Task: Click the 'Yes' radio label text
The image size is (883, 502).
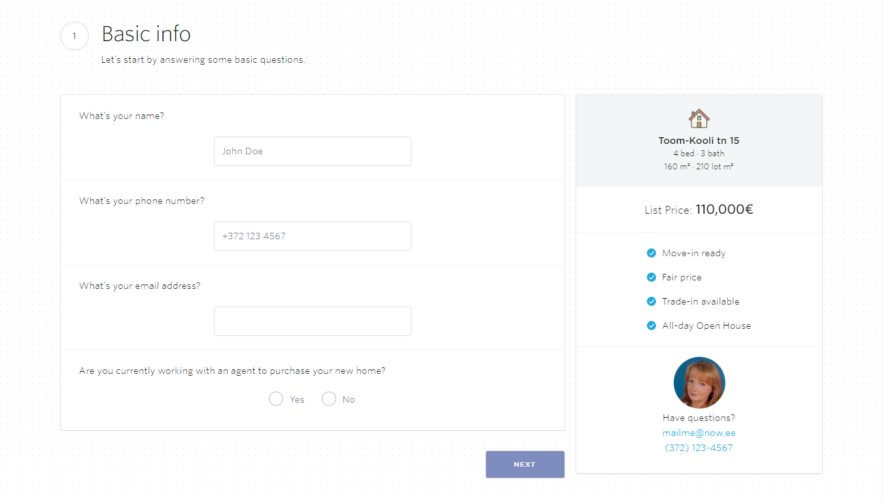Action: (297, 399)
